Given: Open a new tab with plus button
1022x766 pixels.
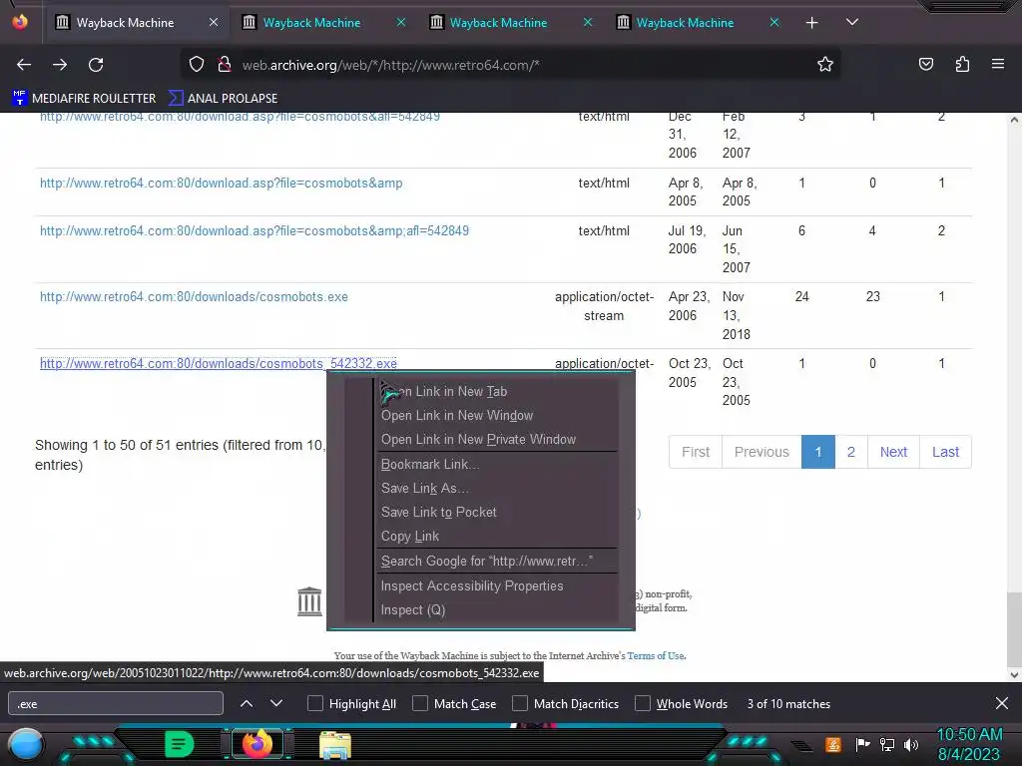Looking at the screenshot, I should [812, 23].
